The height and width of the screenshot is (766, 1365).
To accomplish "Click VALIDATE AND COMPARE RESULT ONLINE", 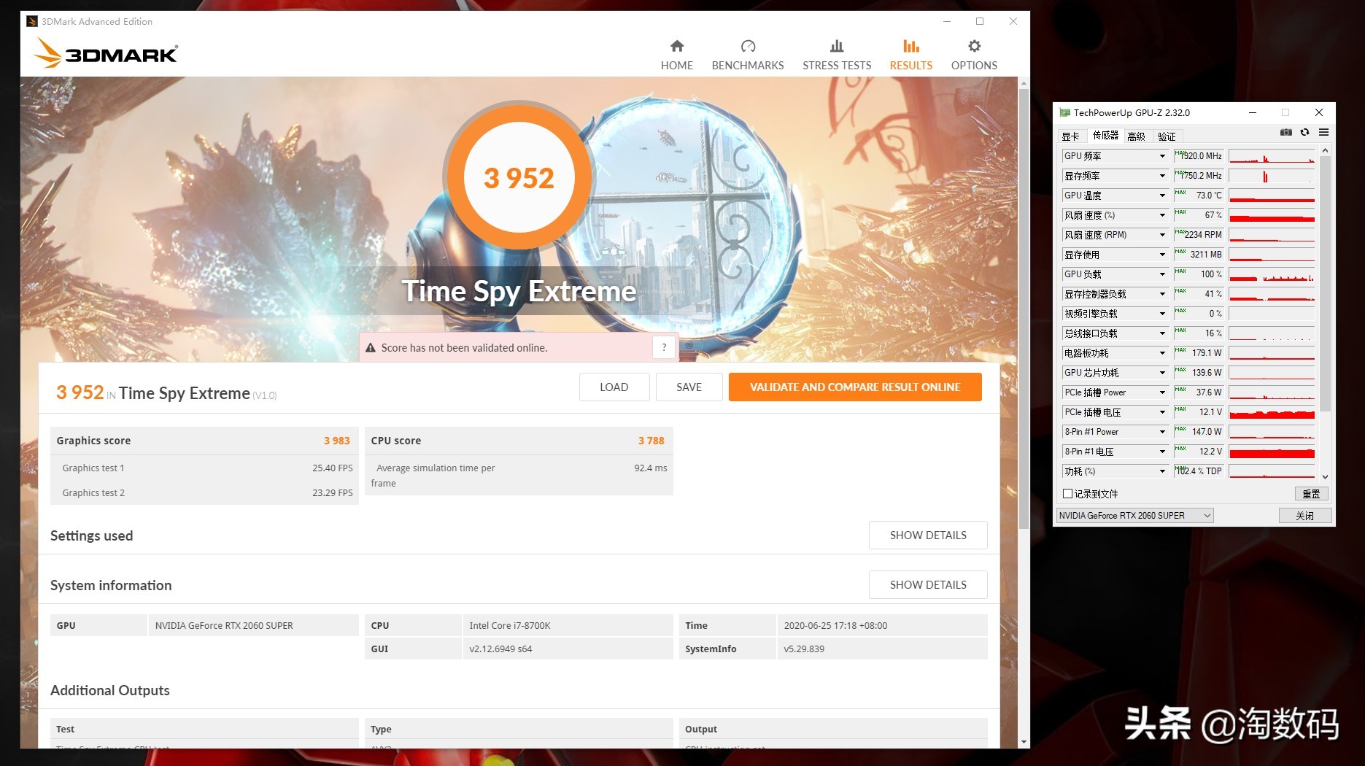I will pyautogui.click(x=855, y=387).
